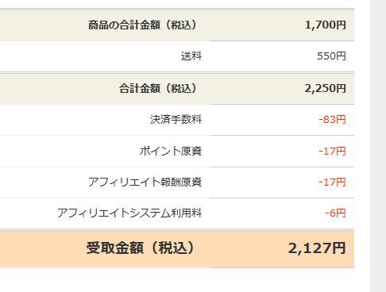Click the -83円 payment fee value
Screen dimensions: 386x292
(332, 120)
